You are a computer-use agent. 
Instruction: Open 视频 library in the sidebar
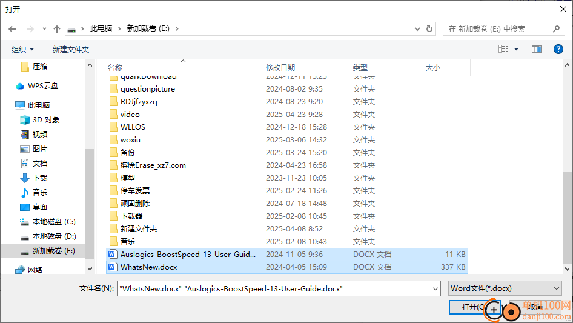(40, 135)
